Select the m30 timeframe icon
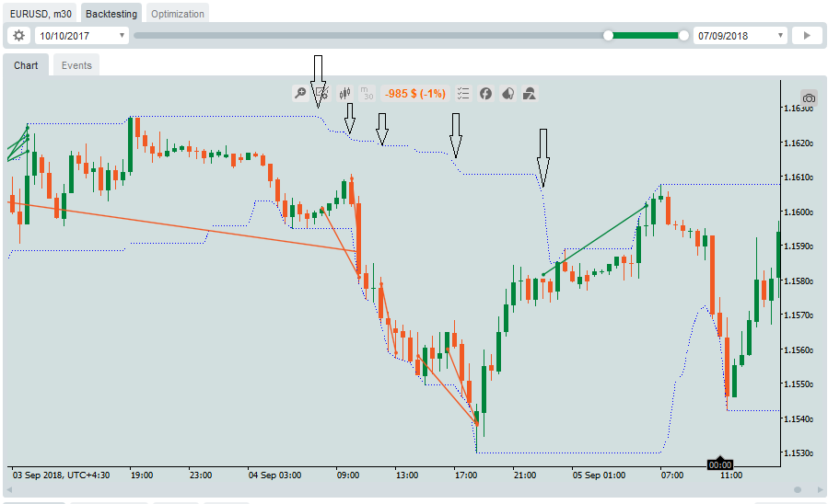The height and width of the screenshot is (504, 828). [367, 94]
